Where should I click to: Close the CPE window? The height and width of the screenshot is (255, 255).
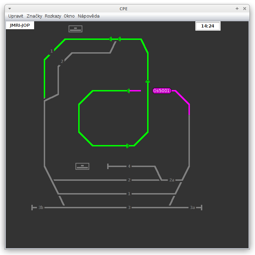coord(245,9)
